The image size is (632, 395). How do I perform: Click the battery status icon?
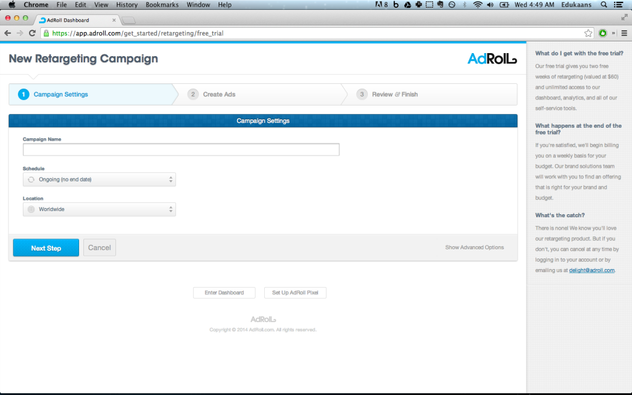point(504,5)
